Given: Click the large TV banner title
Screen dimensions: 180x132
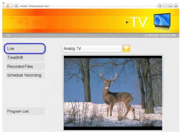Looking at the screenshot, I should pyautogui.click(x=139, y=22).
